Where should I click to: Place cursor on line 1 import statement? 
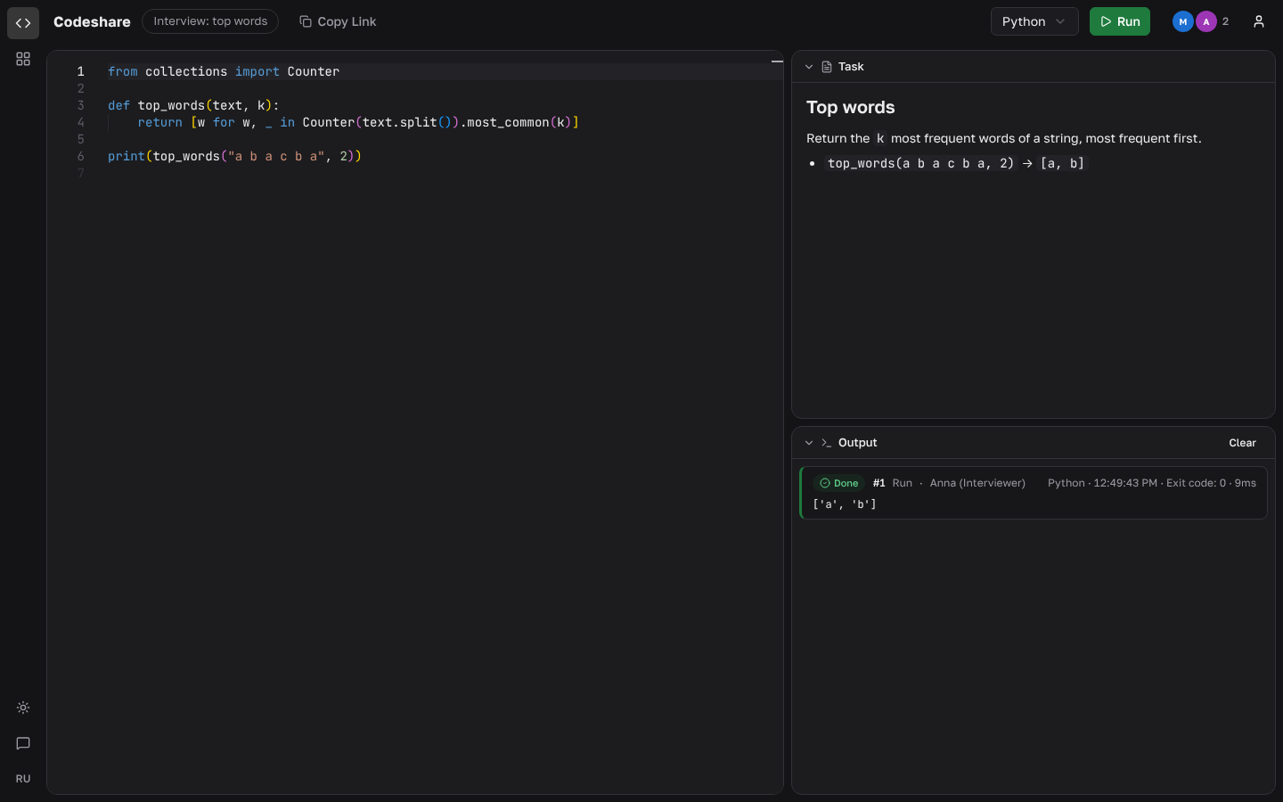[224, 71]
